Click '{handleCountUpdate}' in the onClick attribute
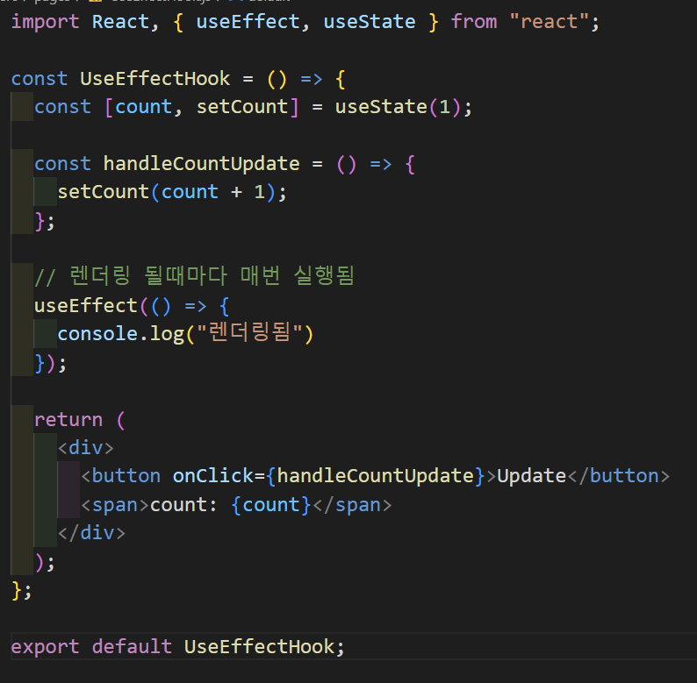Screen dimensions: 697x683 (376, 476)
